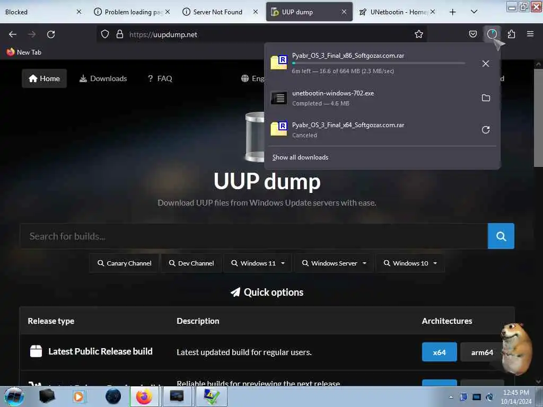Click the address bar URL
The height and width of the screenshot is (407, 543).
tap(163, 34)
